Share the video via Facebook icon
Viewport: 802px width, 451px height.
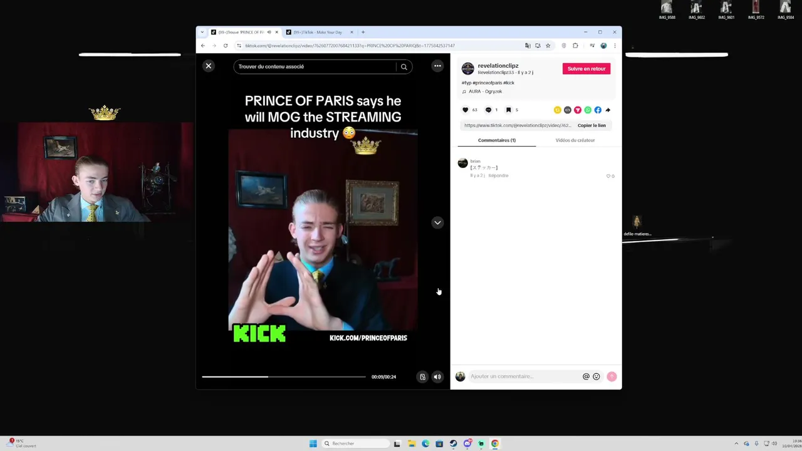click(x=598, y=110)
